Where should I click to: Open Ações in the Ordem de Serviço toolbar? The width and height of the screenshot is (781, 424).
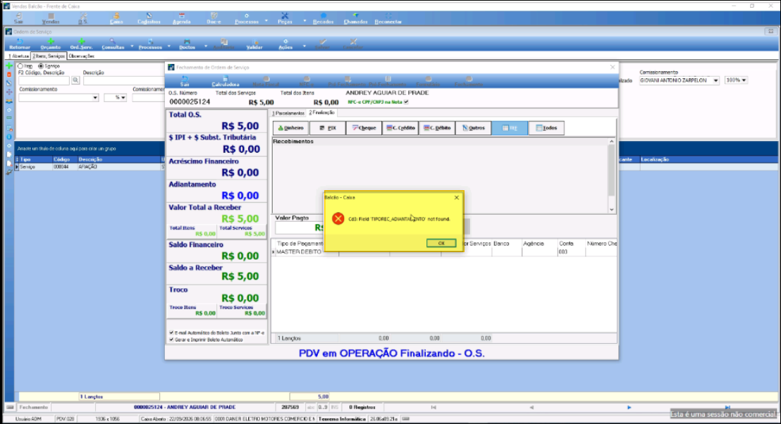pyautogui.click(x=285, y=44)
